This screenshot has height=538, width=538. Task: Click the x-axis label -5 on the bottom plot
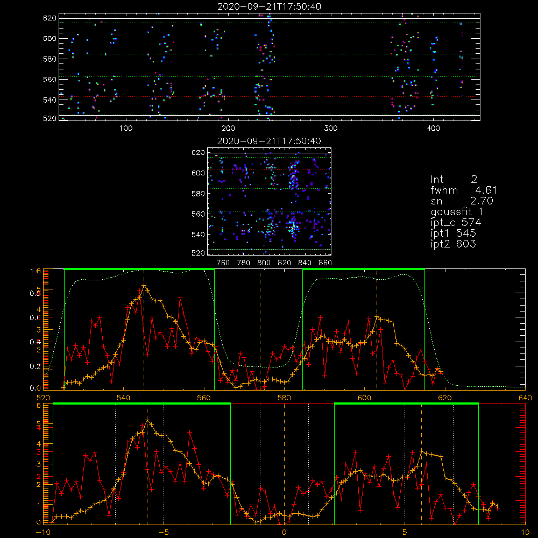(x=164, y=533)
